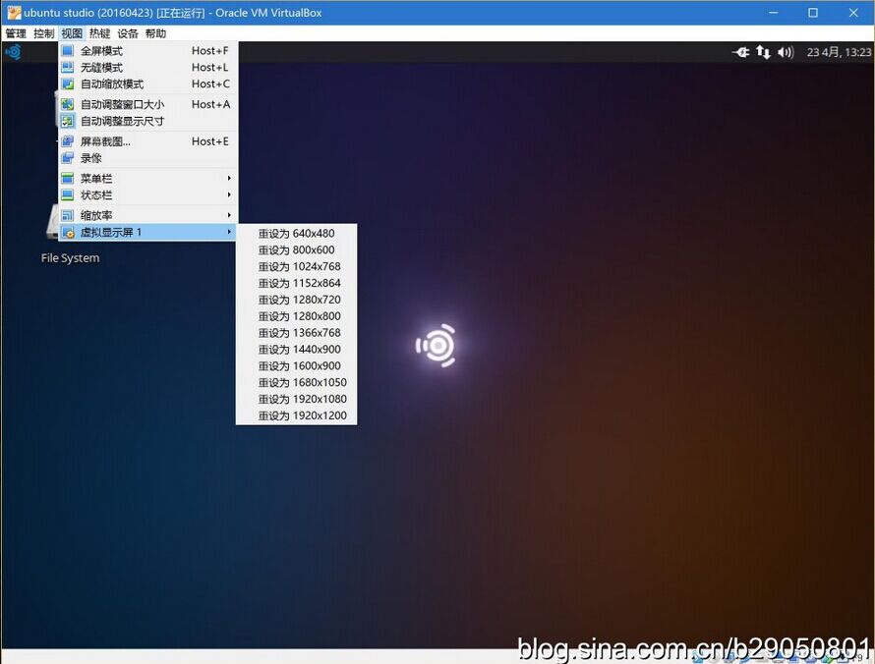Click the menu bar icon beside 菜单栏
The width and height of the screenshot is (875, 664).
(68, 179)
